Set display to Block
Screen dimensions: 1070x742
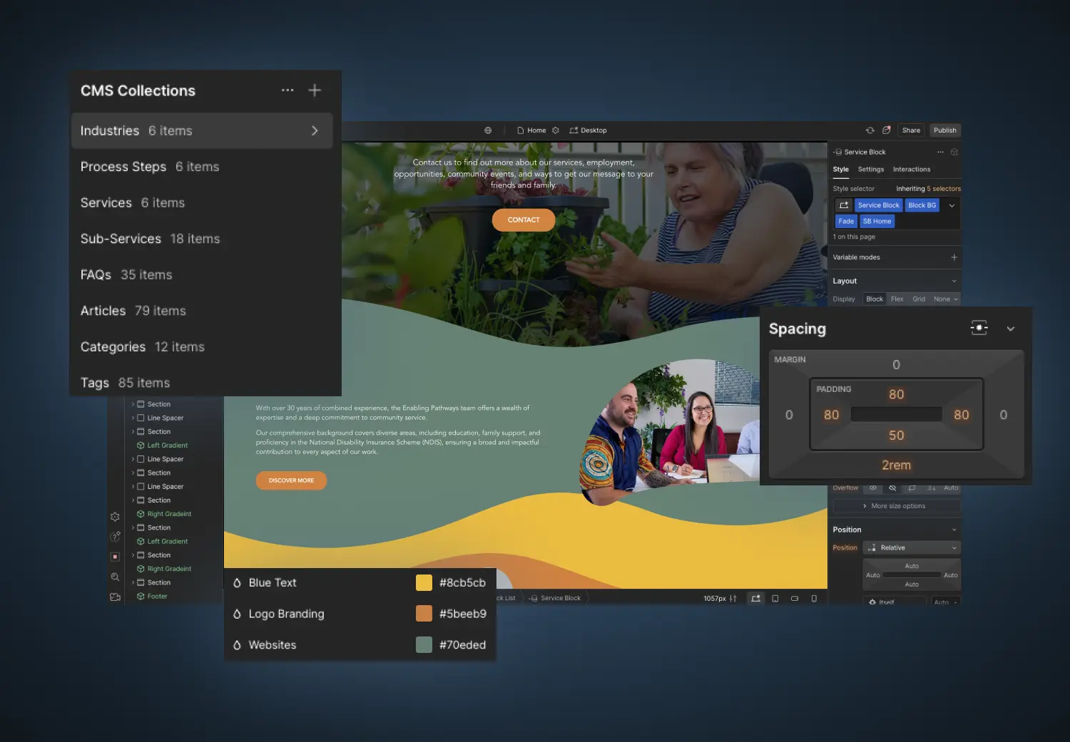pos(875,299)
